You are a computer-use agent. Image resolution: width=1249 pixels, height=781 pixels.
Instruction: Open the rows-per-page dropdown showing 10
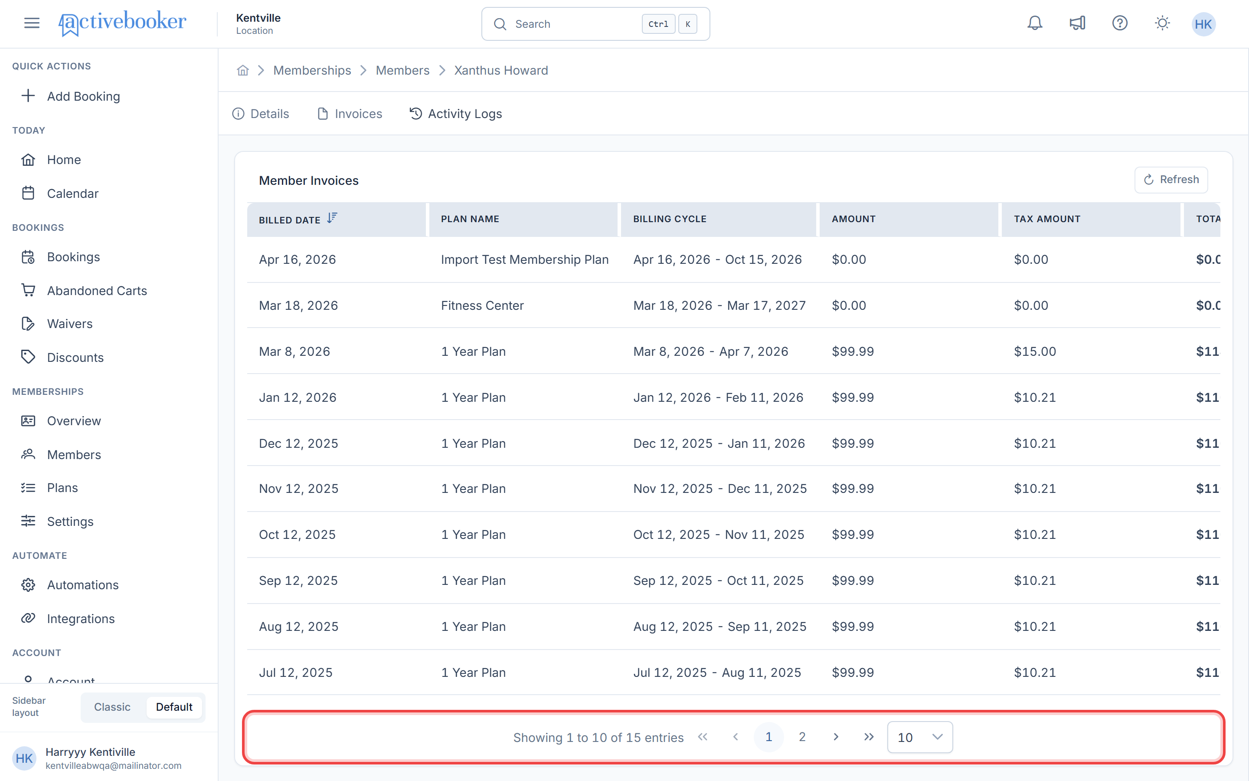[x=920, y=737]
